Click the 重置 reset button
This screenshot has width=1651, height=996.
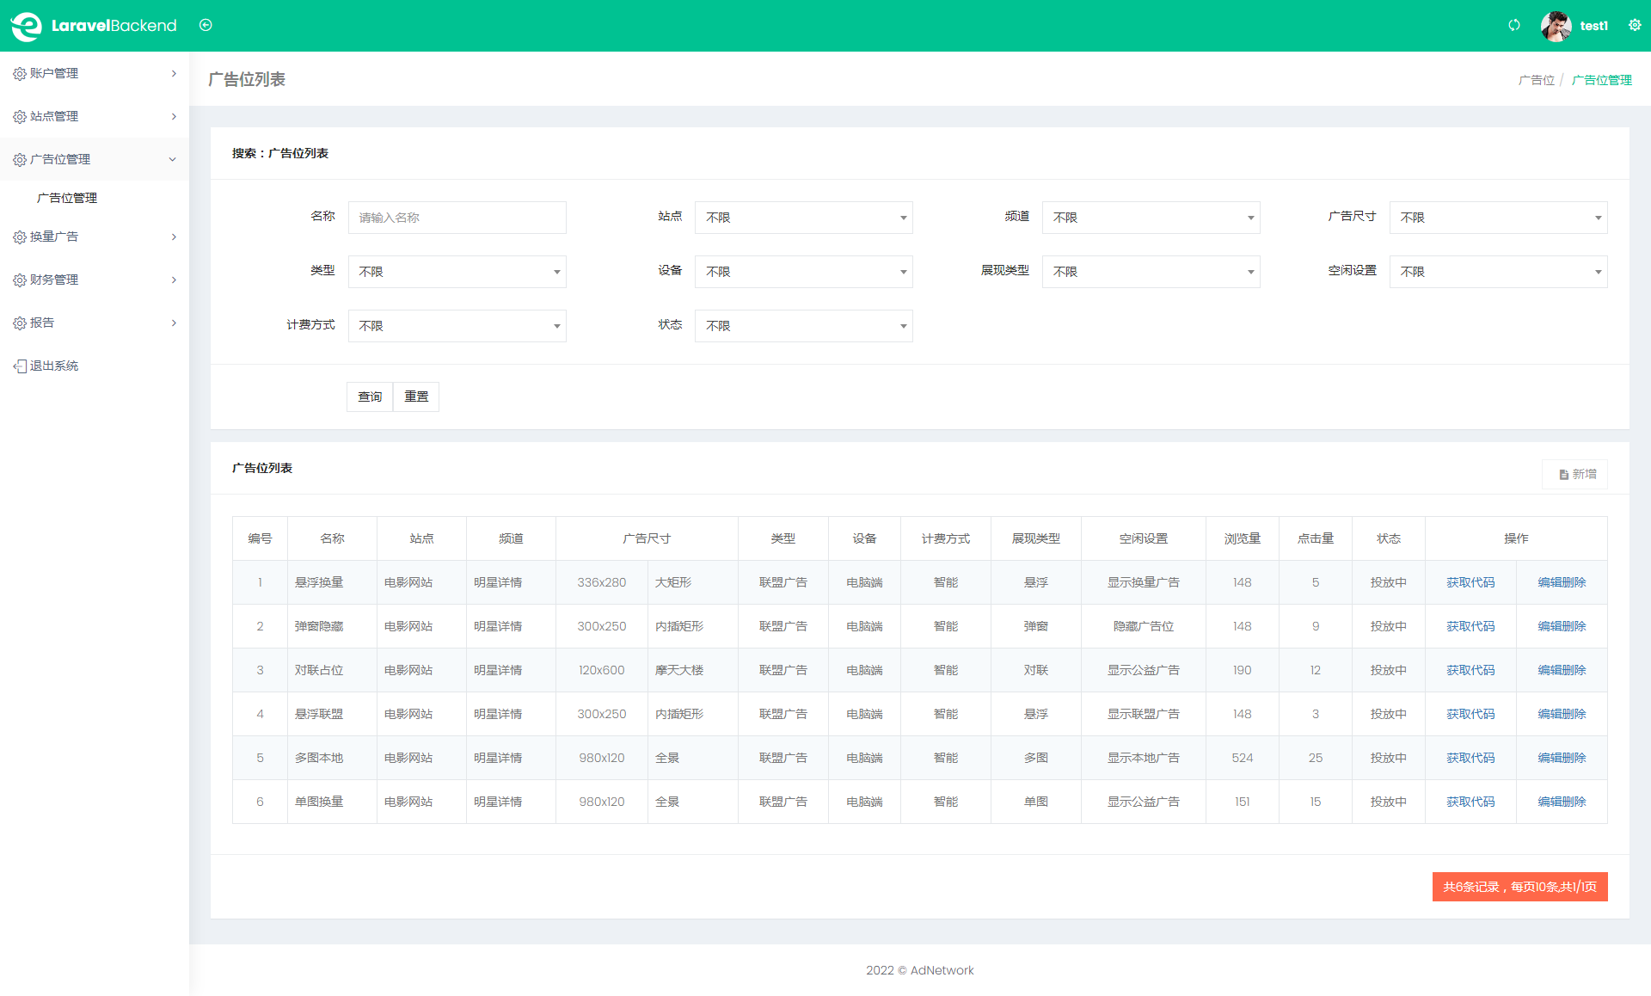pyautogui.click(x=416, y=397)
